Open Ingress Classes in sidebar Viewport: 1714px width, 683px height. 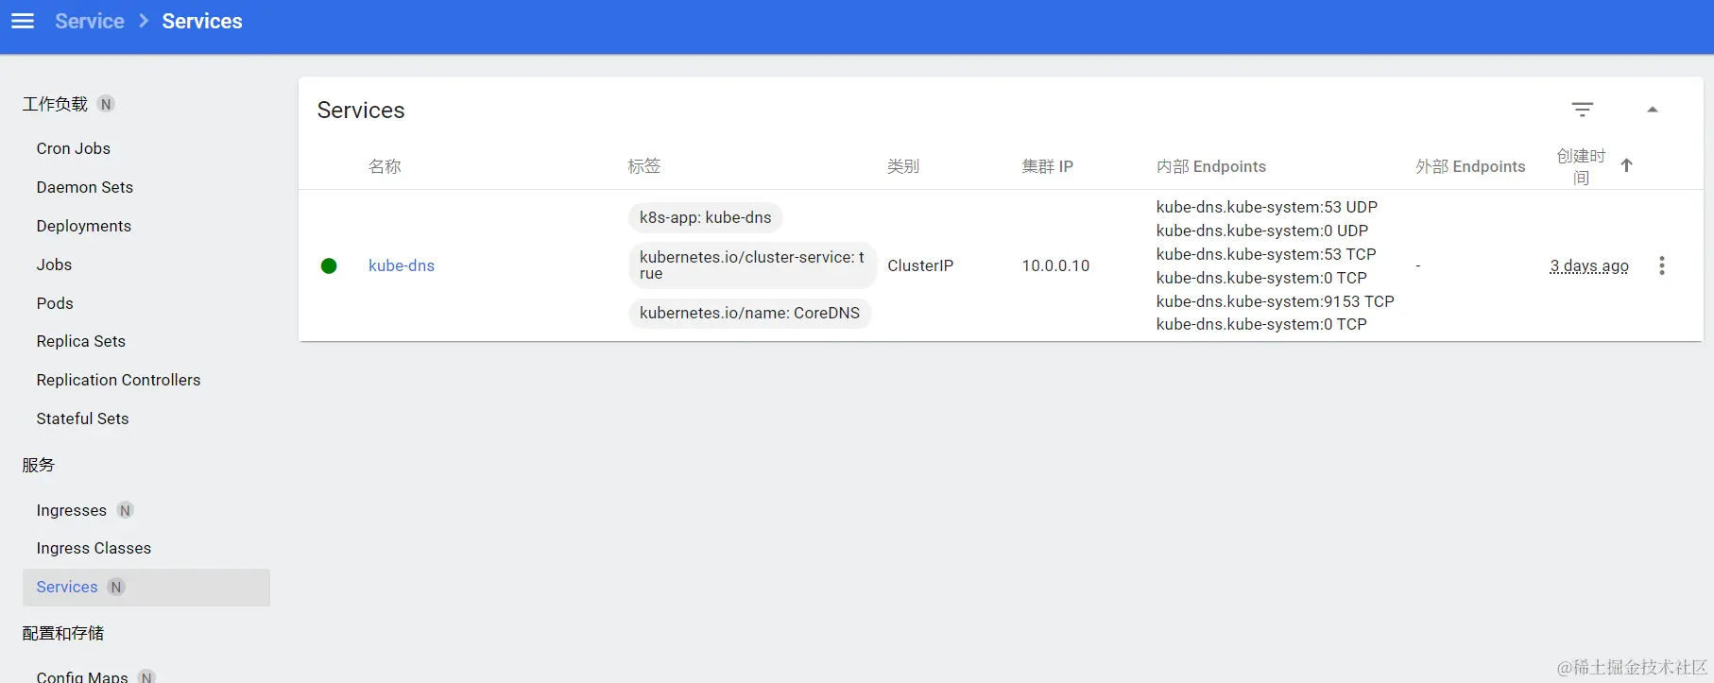[x=94, y=548]
